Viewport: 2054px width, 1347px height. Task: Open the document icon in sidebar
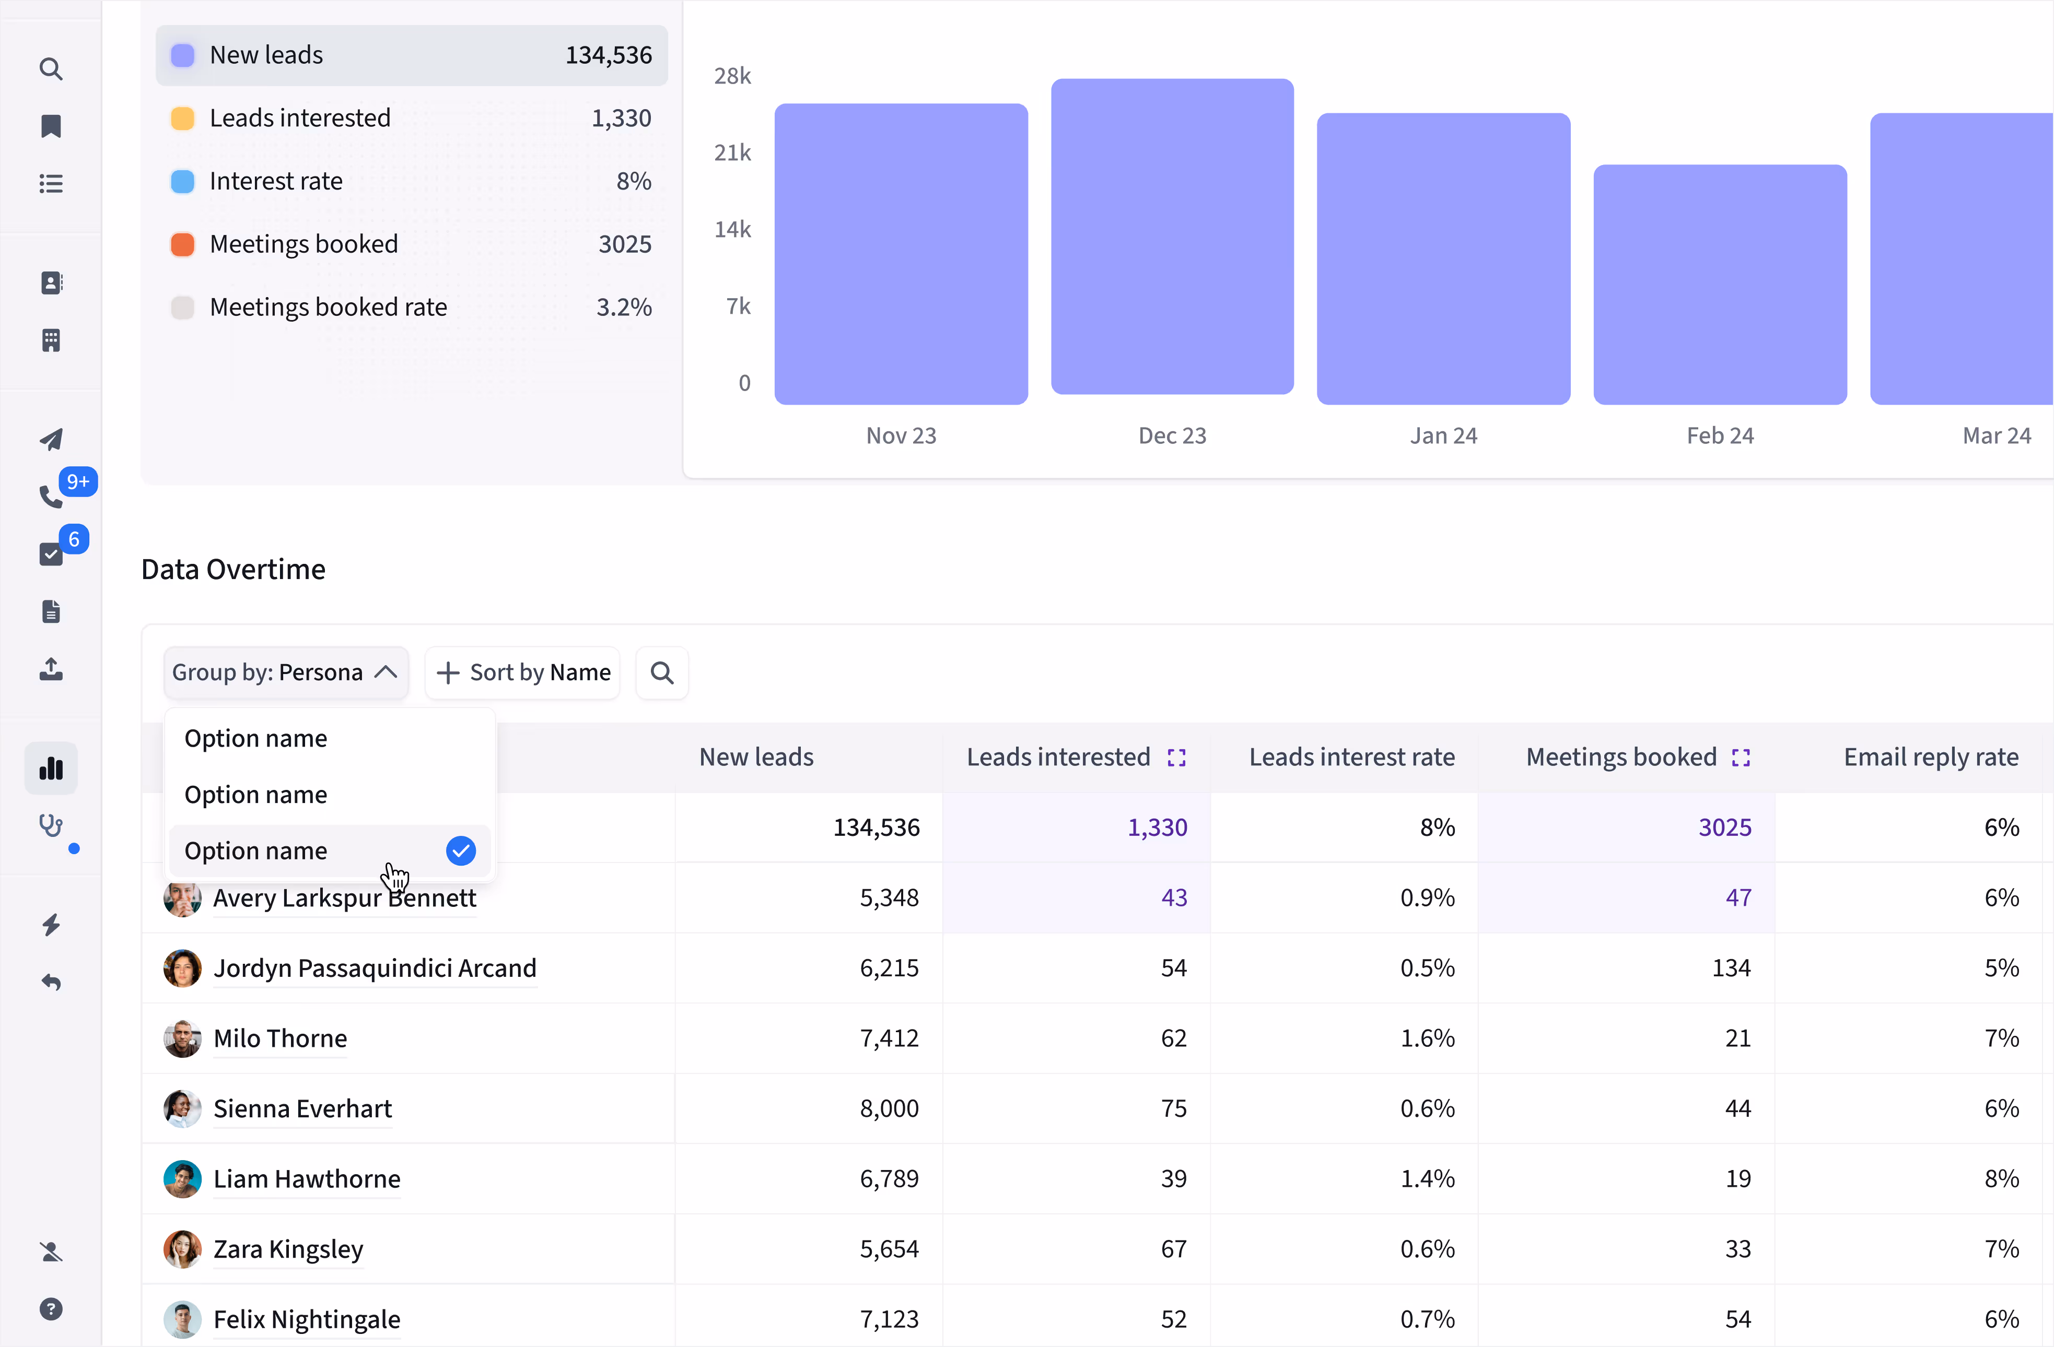51,611
